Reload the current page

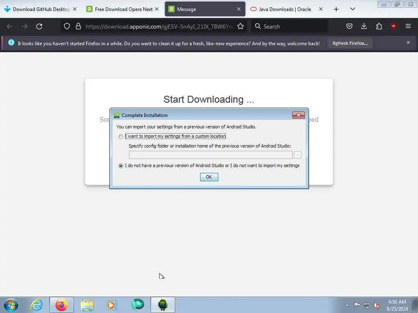click(x=39, y=26)
